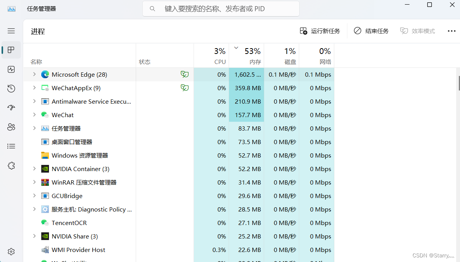Image resolution: width=460 pixels, height=262 pixels.
Task: Click the Diagnostic Policy service host icon
Action: (45, 209)
